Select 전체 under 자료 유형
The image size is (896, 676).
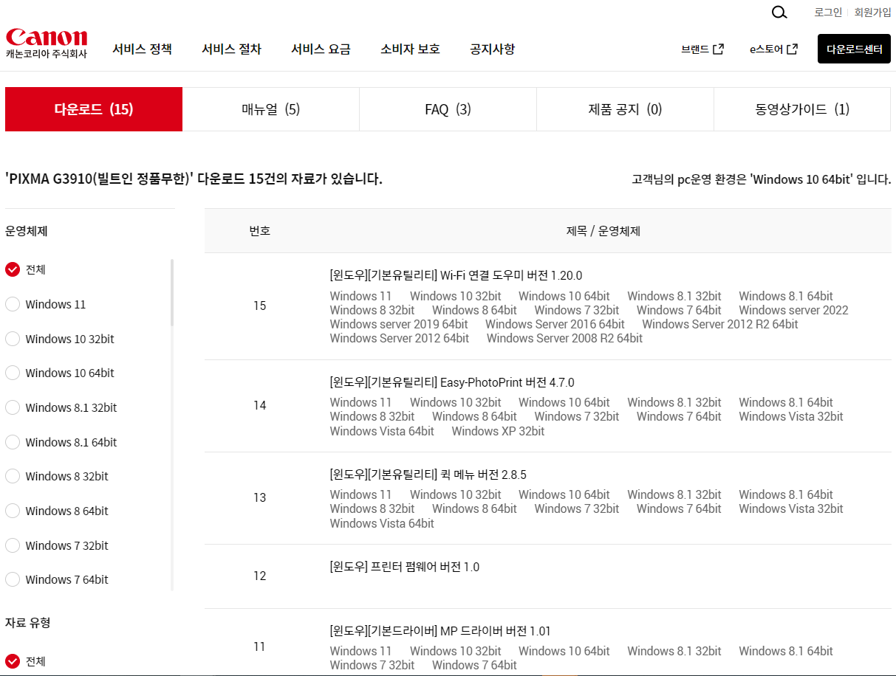click(13, 661)
